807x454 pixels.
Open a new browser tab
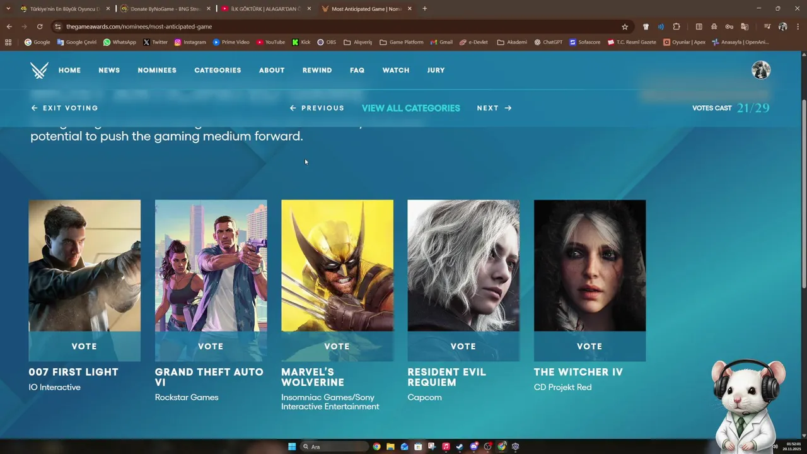(424, 9)
